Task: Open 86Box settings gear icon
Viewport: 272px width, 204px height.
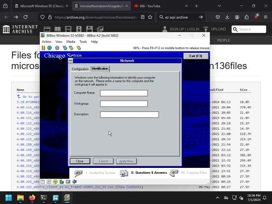Action: pos(79,48)
